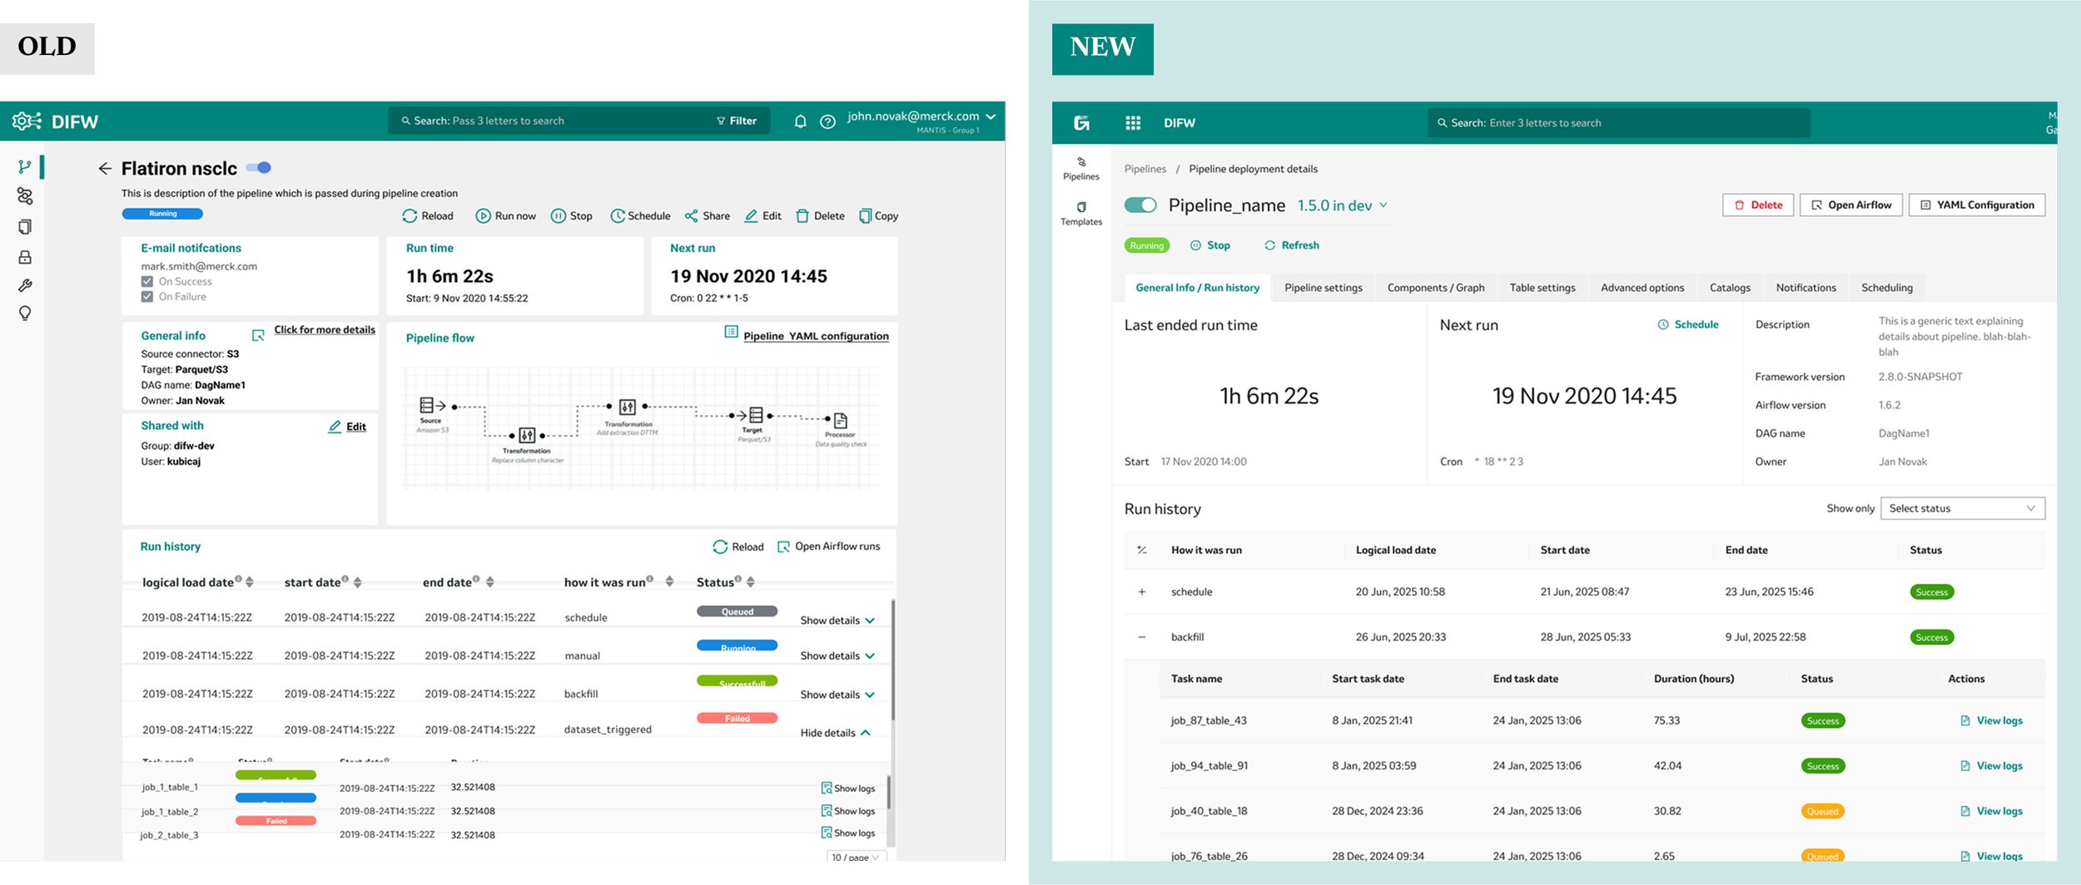Reload the old Run history table
The width and height of the screenshot is (2081, 885).
(738, 546)
